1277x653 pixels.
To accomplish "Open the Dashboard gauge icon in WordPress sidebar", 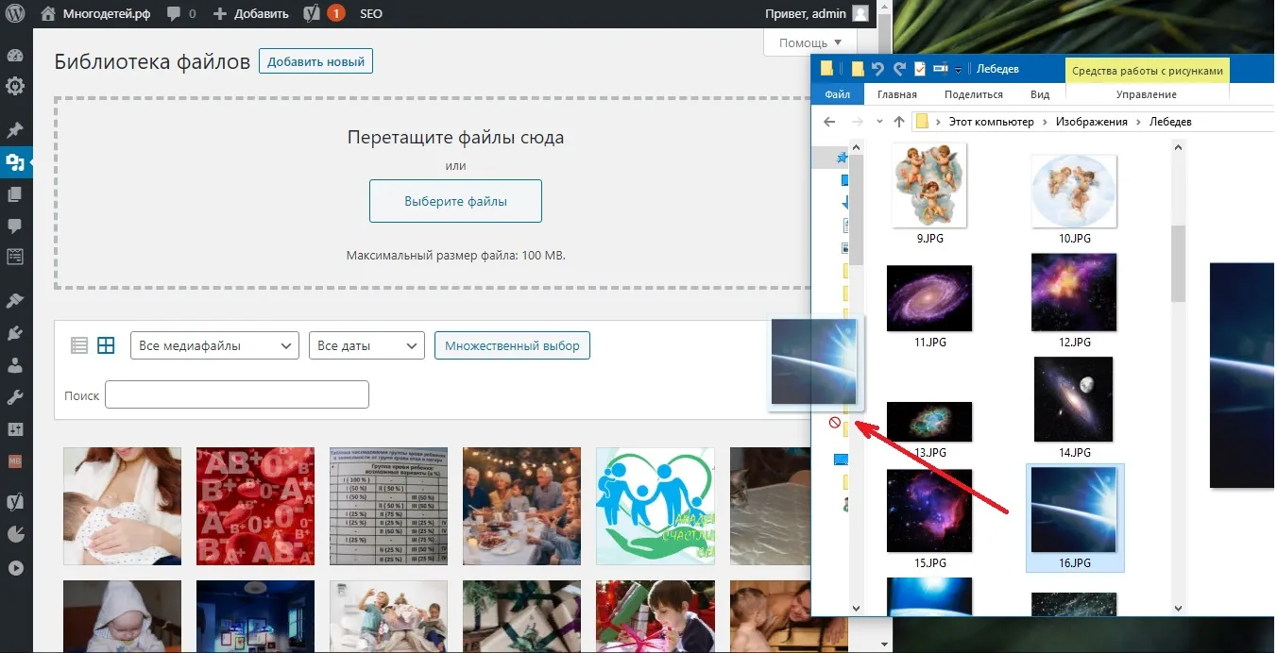I will click(x=15, y=56).
